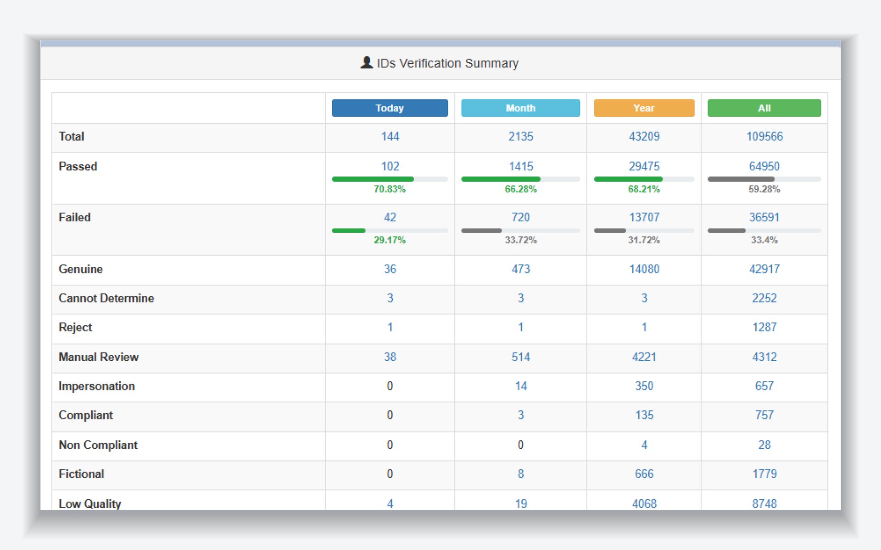Click Passed value 29475 for Year

644,166
